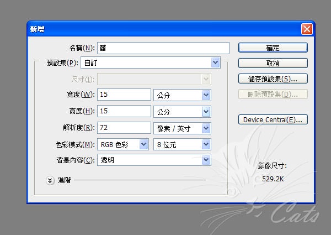331x235 pixels.
Task: Launch Device Central via its button
Action: pos(273,119)
